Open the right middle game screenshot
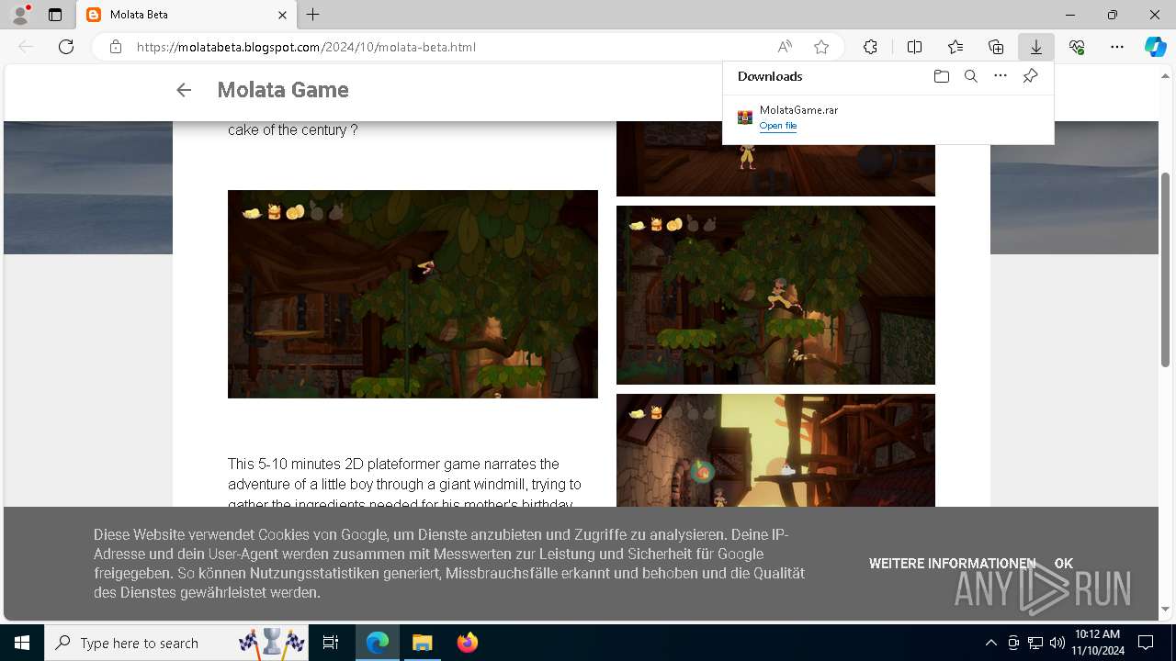Viewport: 1176px width, 661px height. pyautogui.click(x=775, y=295)
